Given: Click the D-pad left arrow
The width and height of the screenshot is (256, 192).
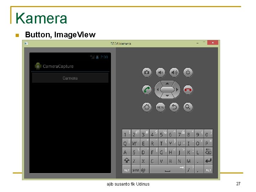Looking at the screenshot, I should coord(158,90).
